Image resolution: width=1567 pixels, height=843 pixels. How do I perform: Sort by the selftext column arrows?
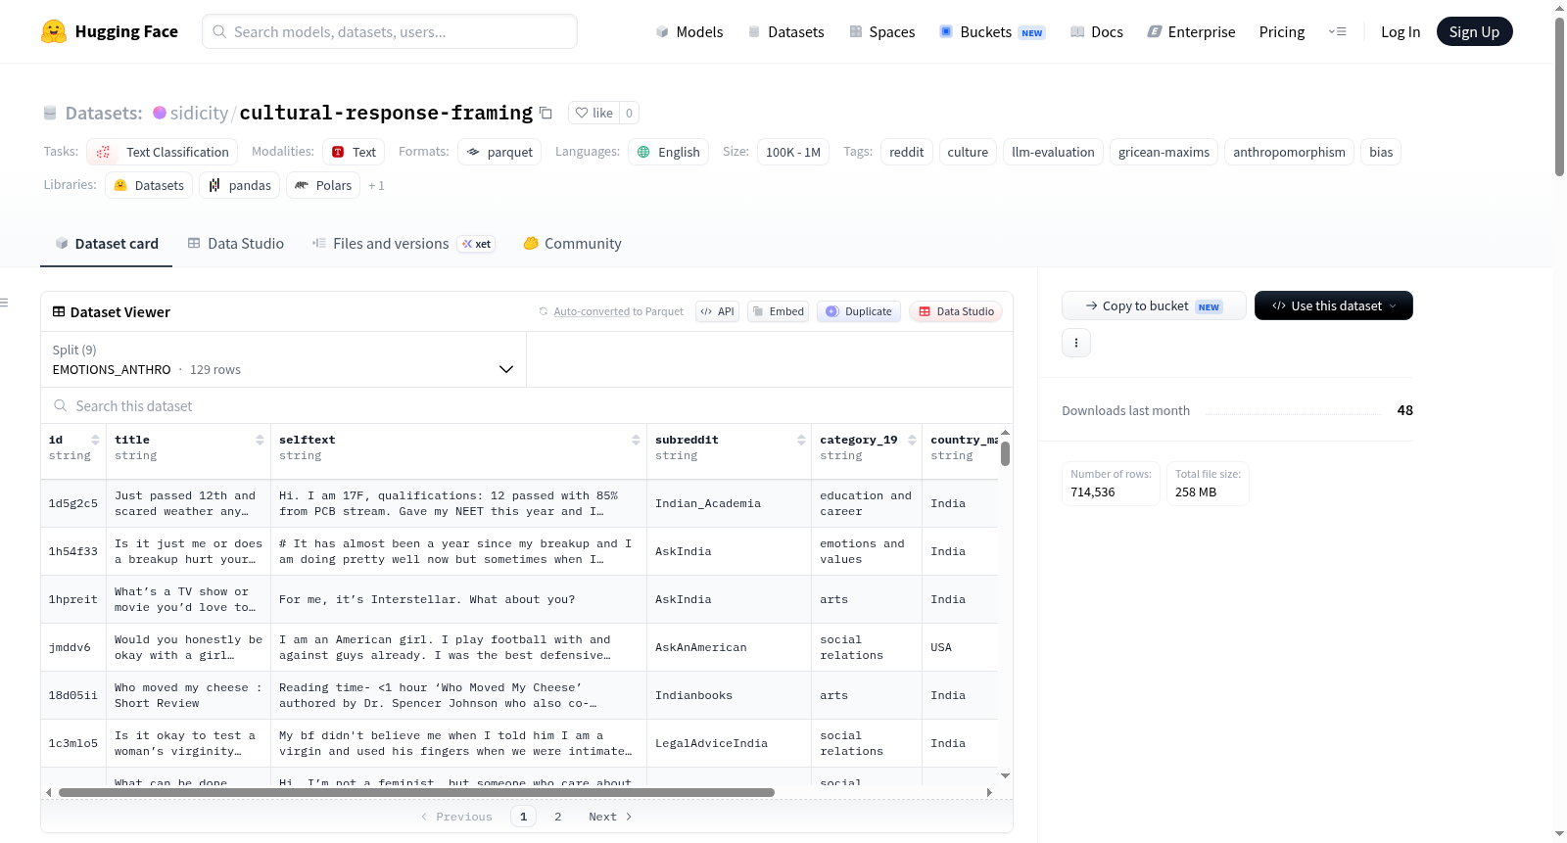(x=636, y=440)
